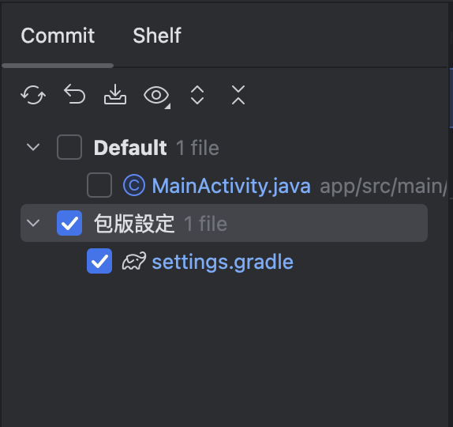The width and height of the screenshot is (453, 427).
Task: Check the Default changelist checkbox
Action: tap(69, 147)
